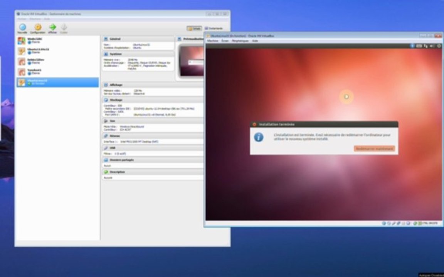Screen dimensions: 444x277
Task: Click the Ubuntu accessibility icon in the top panel
Action: [x=412, y=46]
